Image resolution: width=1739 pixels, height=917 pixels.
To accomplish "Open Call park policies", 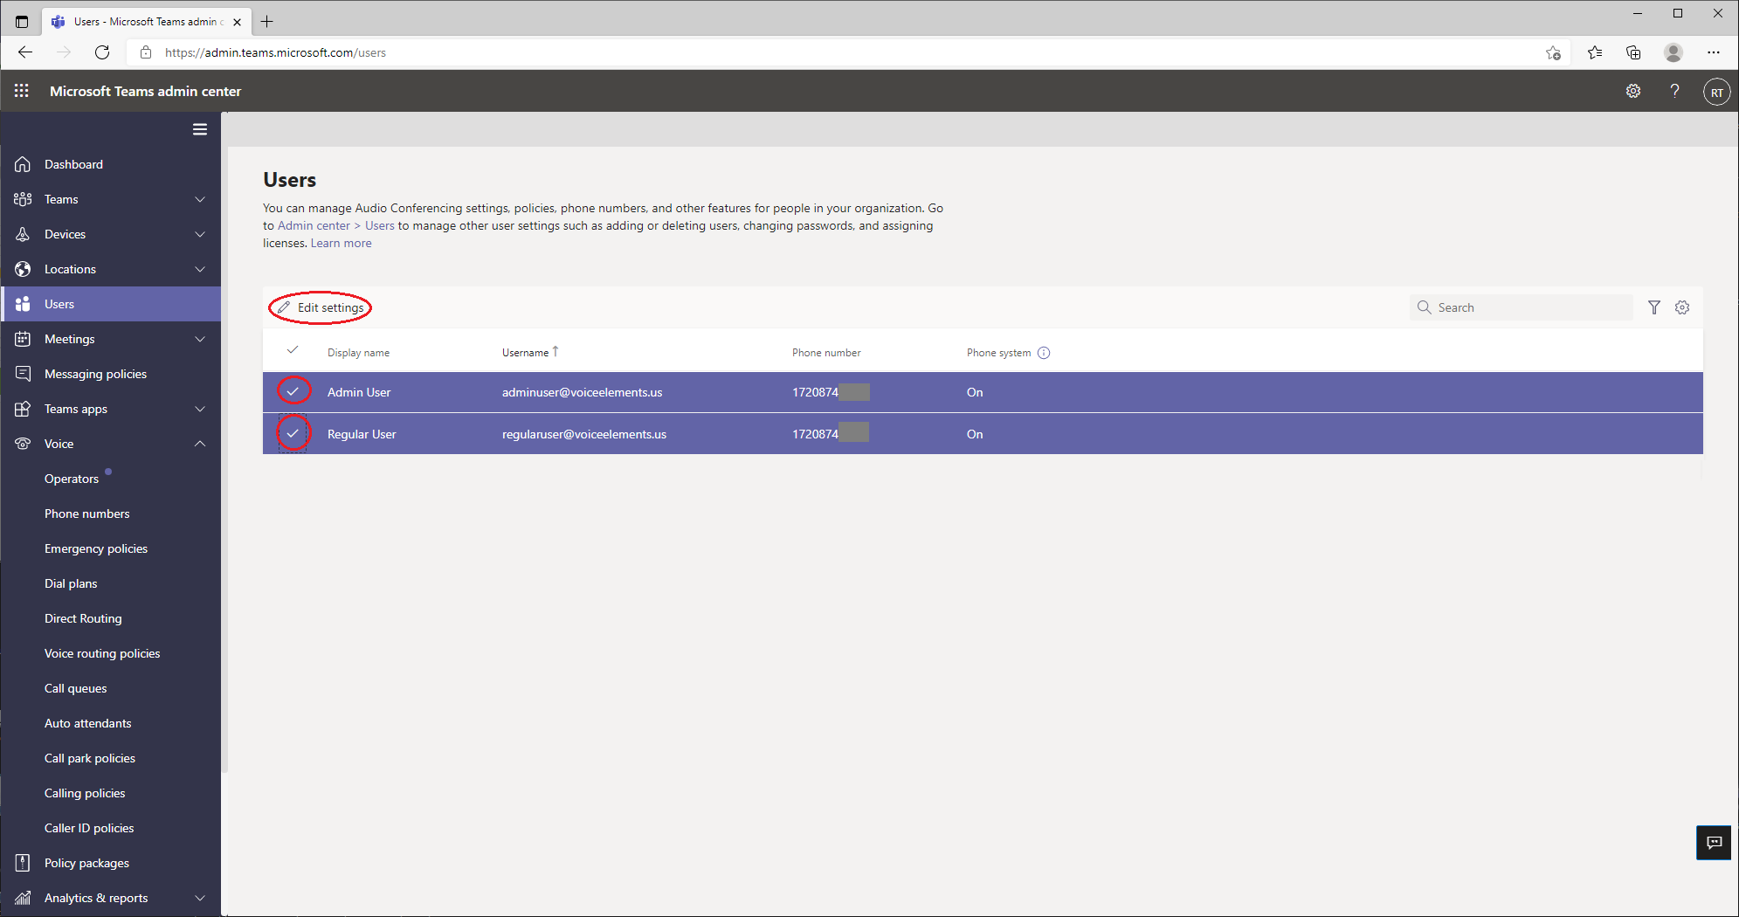I will point(90,758).
